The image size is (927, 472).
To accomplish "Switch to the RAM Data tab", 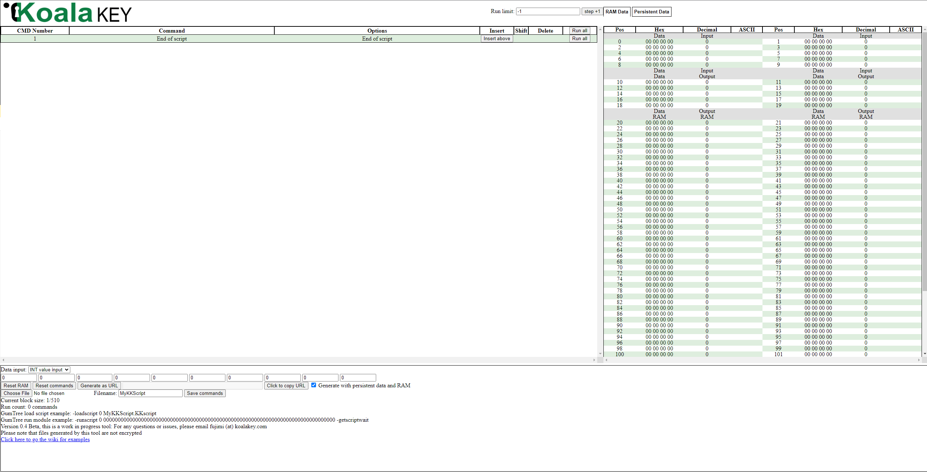I will tap(616, 12).
